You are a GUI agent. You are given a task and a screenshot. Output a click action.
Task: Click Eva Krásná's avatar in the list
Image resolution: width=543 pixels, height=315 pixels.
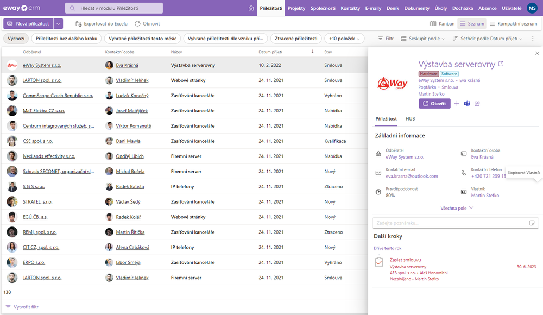click(109, 65)
